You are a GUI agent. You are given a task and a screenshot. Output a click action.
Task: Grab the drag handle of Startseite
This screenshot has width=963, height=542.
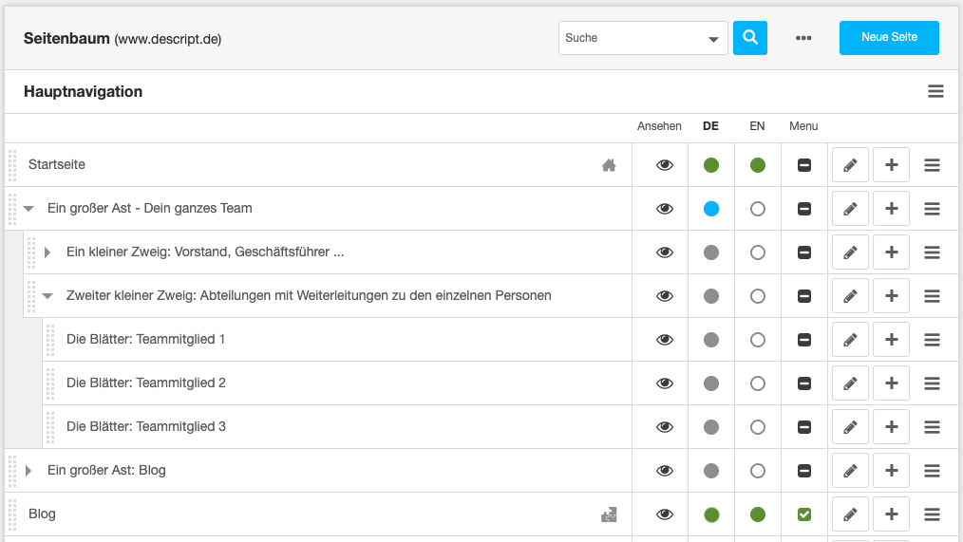pyautogui.click(x=12, y=165)
